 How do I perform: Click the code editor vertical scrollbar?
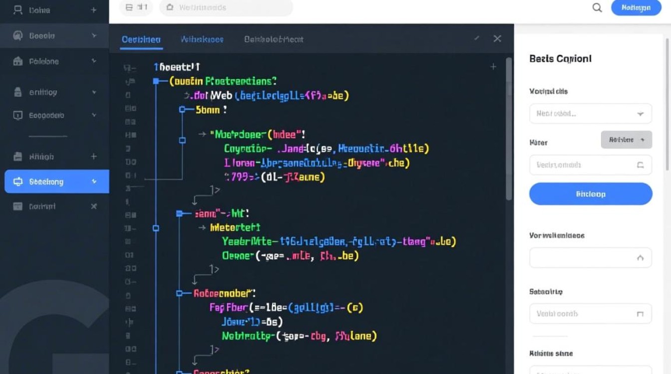click(x=509, y=130)
